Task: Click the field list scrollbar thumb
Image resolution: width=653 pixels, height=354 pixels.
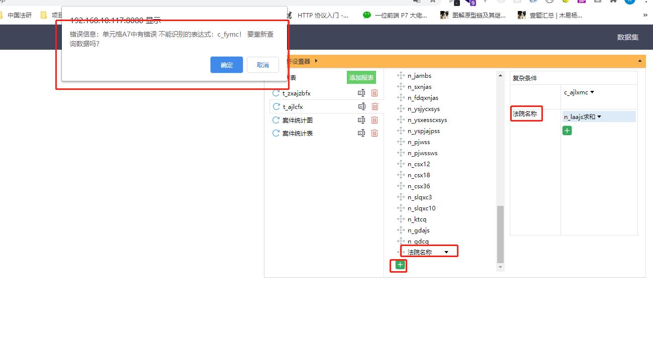Action: pos(500,234)
